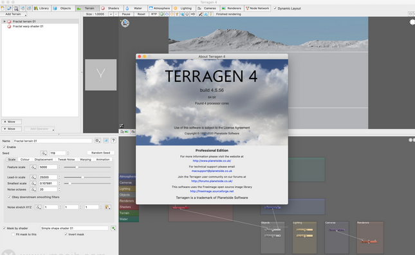
Task: Open the Noise stretch XYZ vector options dropdown
Action: [107, 207]
